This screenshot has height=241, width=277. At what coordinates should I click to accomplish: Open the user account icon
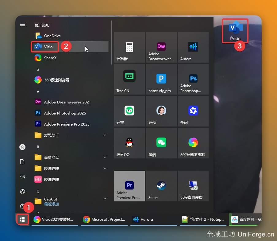(22, 147)
